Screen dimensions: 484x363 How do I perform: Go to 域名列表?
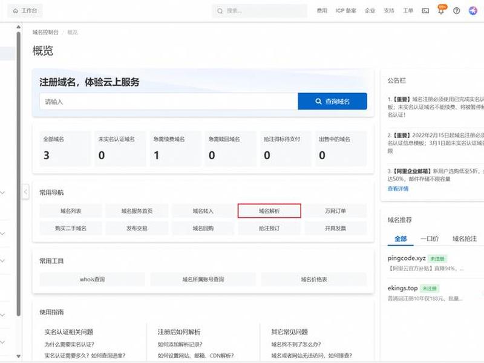(x=71, y=211)
